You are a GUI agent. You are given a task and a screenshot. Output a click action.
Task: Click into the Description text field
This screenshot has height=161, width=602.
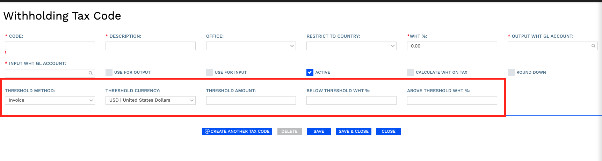[150, 46]
